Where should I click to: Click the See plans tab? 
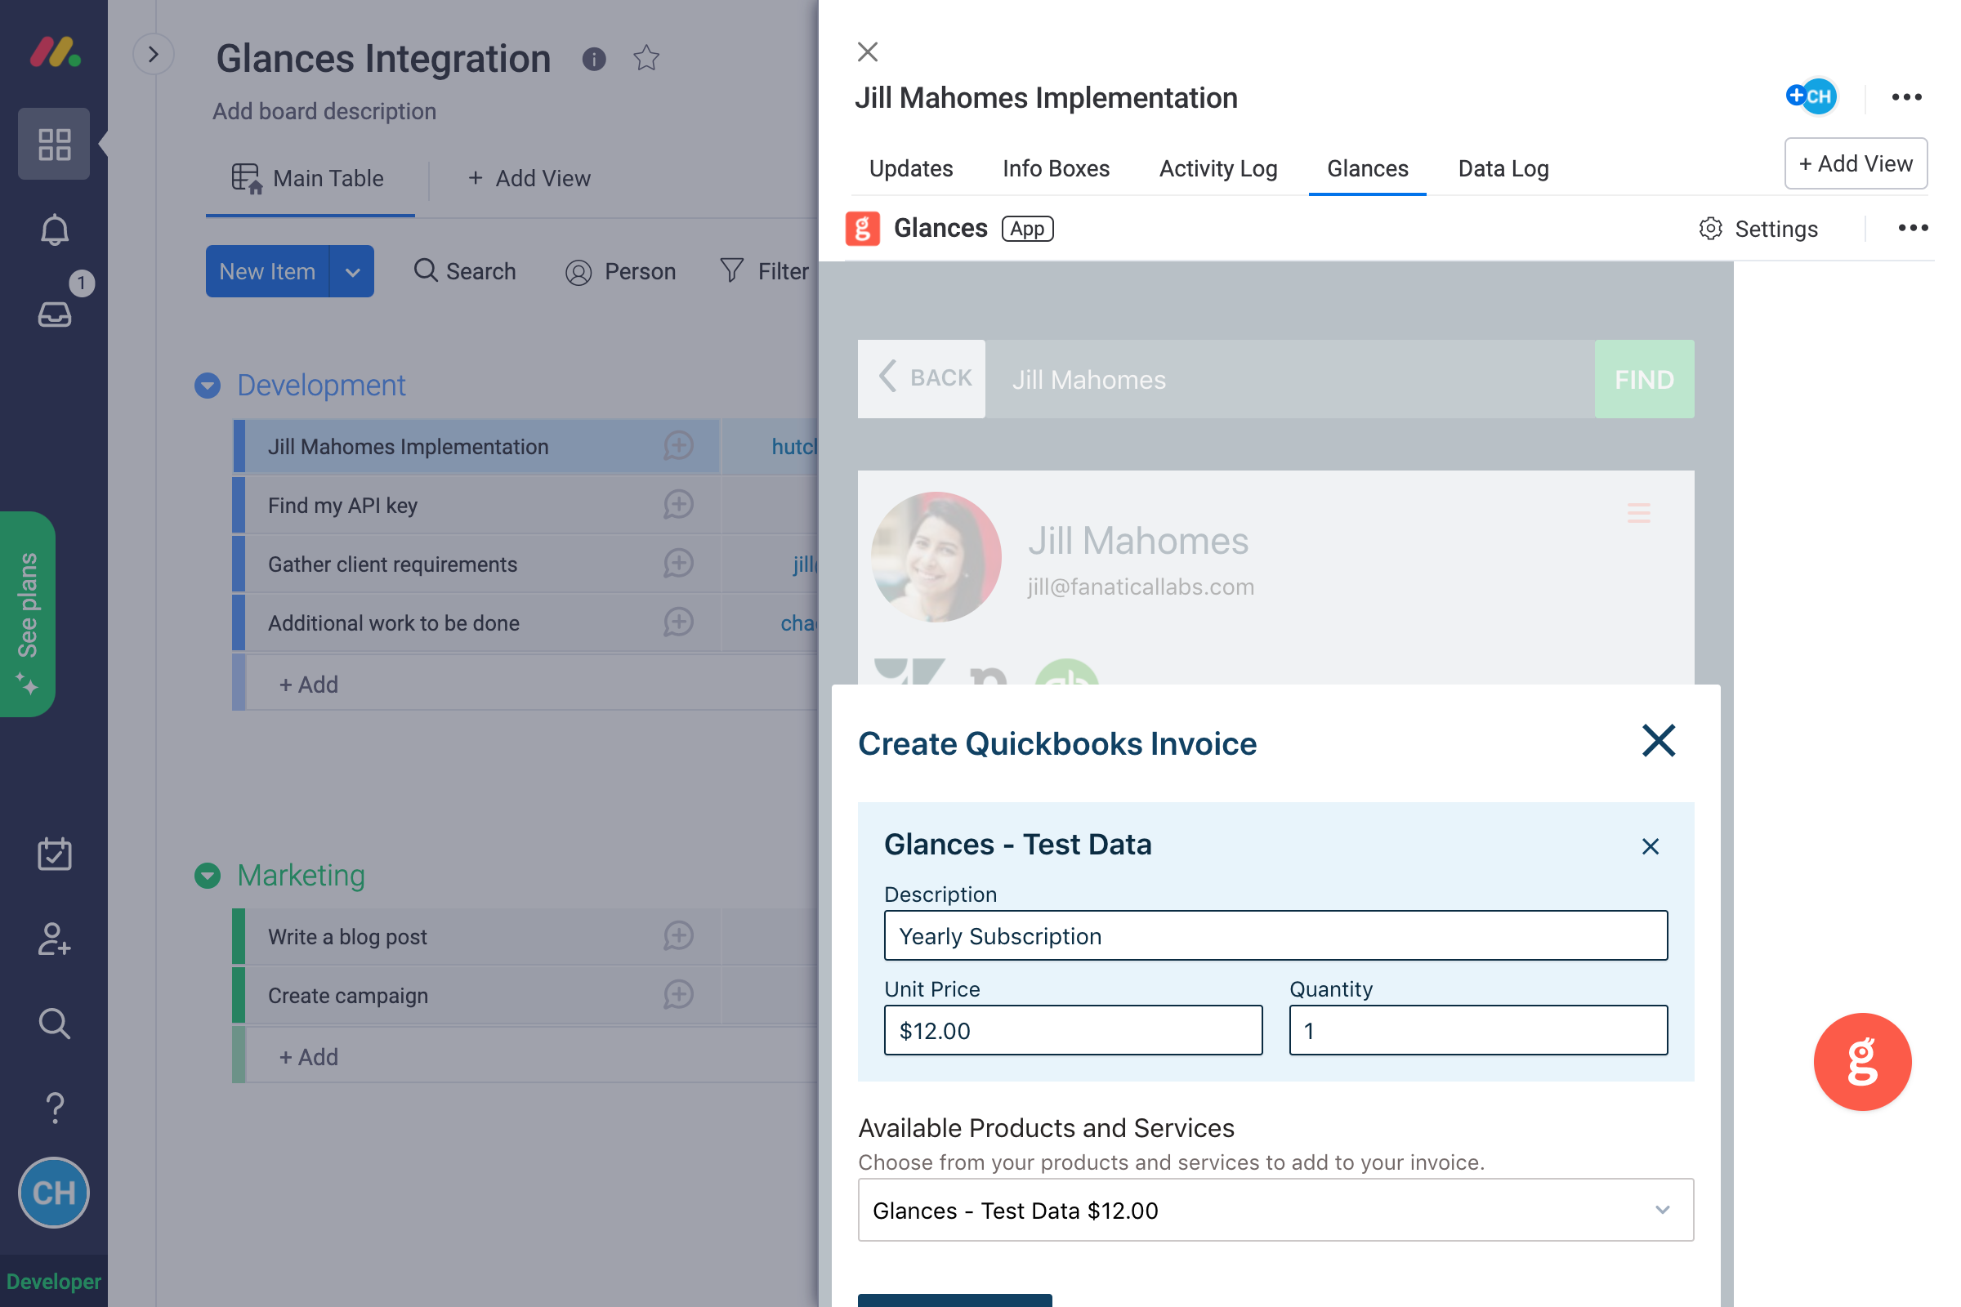click(x=28, y=614)
